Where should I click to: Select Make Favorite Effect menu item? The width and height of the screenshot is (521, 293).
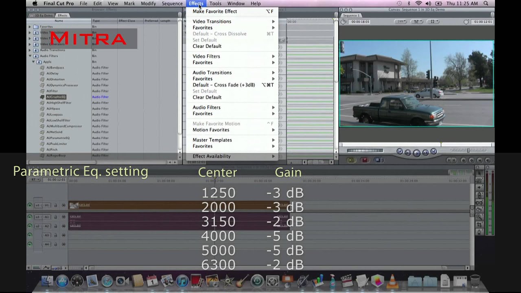point(232,11)
